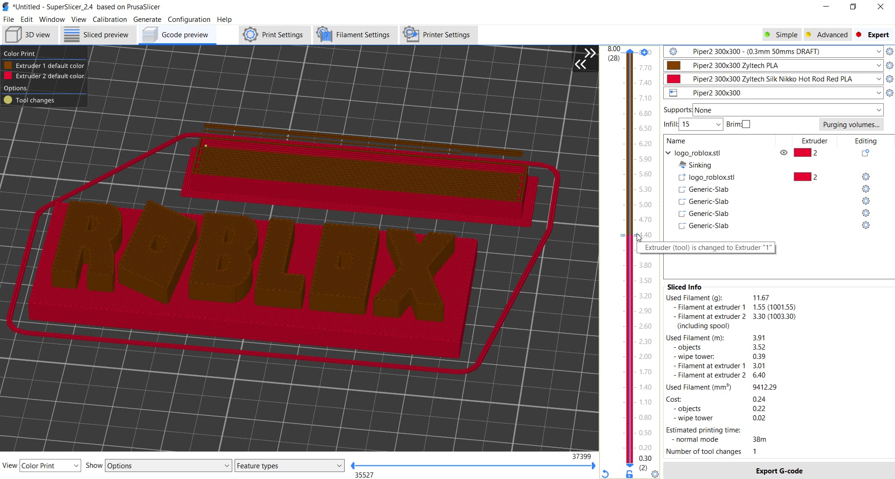
Task: Click the 3D view cube icon
Action: (x=14, y=35)
